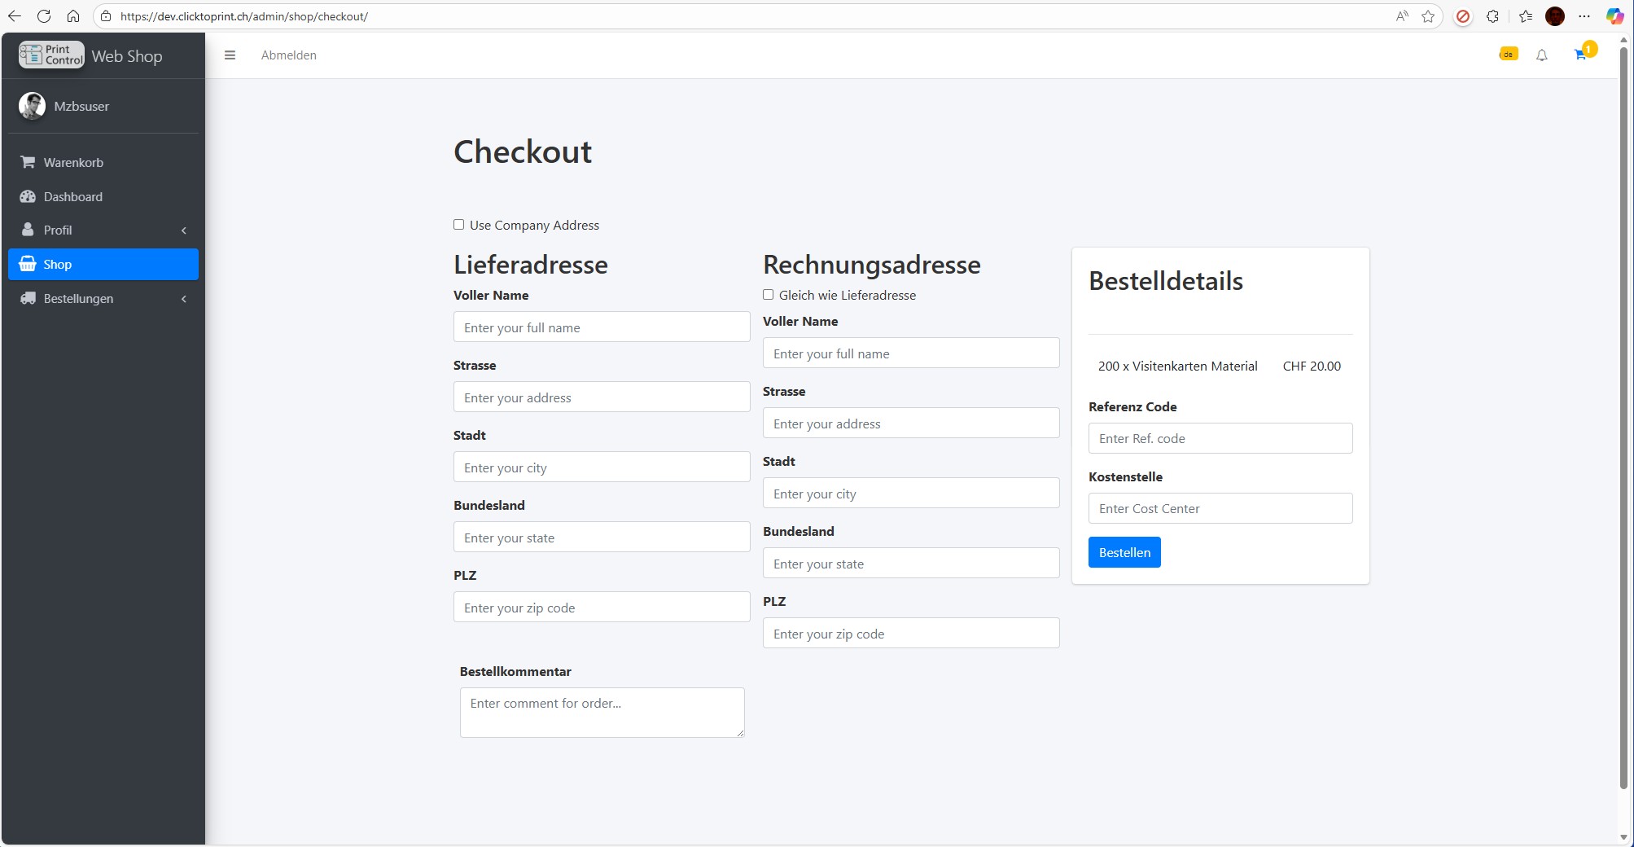
Task: Go to Dashboard in the sidebar
Action: point(73,197)
